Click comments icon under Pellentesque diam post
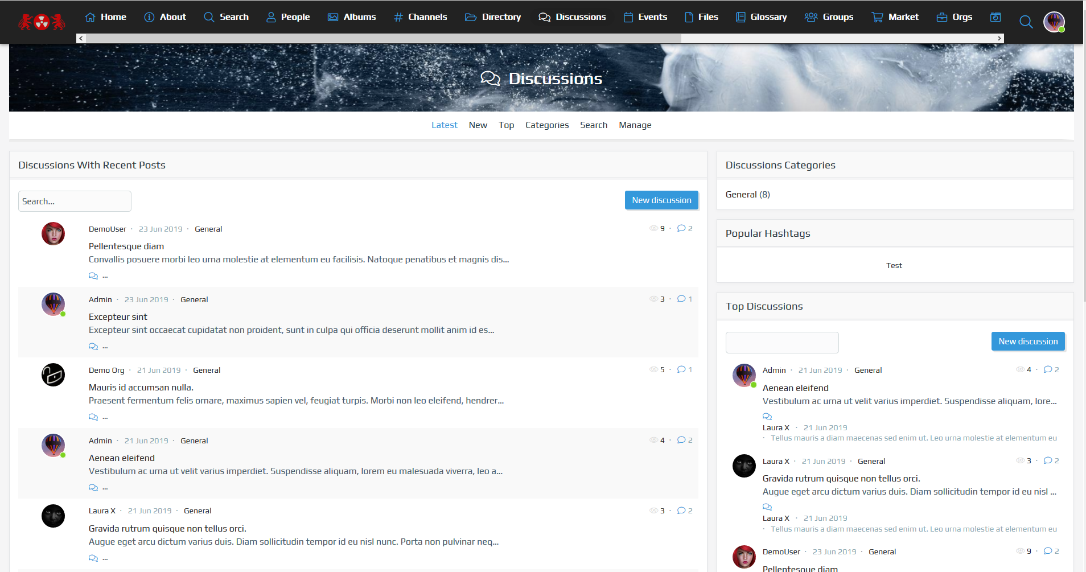The width and height of the screenshot is (1086, 572). tap(93, 276)
